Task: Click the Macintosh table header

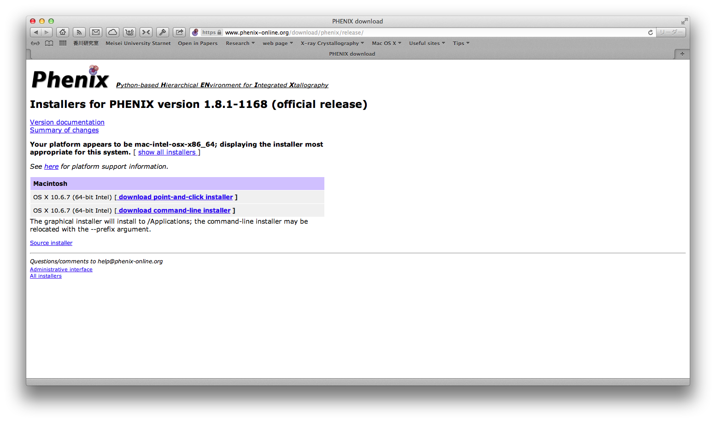Action: click(177, 184)
